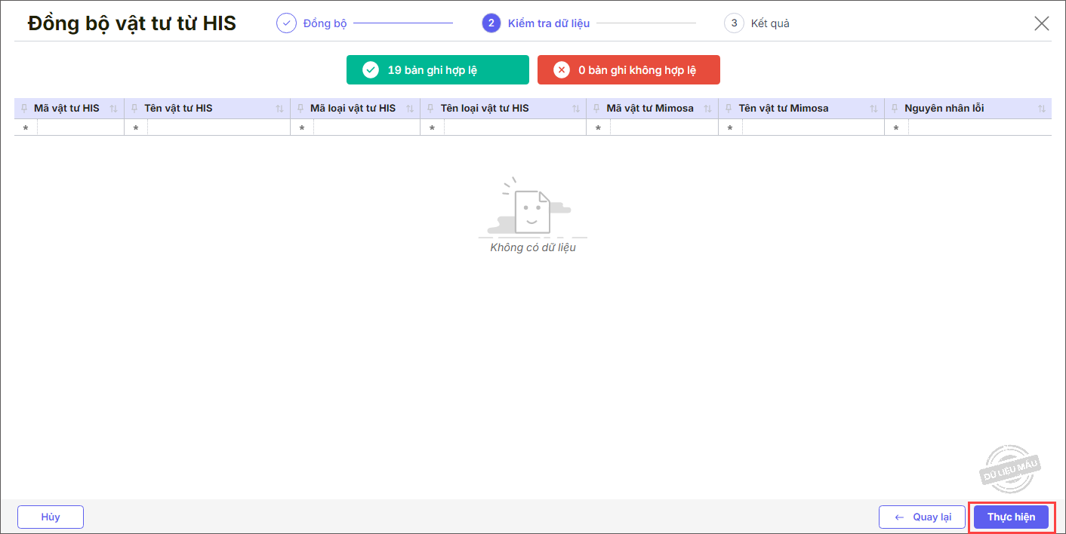Screen dimensions: 1066x534
Task: Go to the Đồng bộ step
Action: (x=312, y=23)
